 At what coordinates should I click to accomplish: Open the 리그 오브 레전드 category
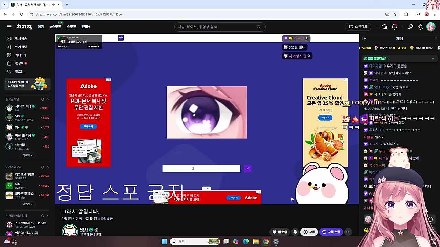coord(27,176)
